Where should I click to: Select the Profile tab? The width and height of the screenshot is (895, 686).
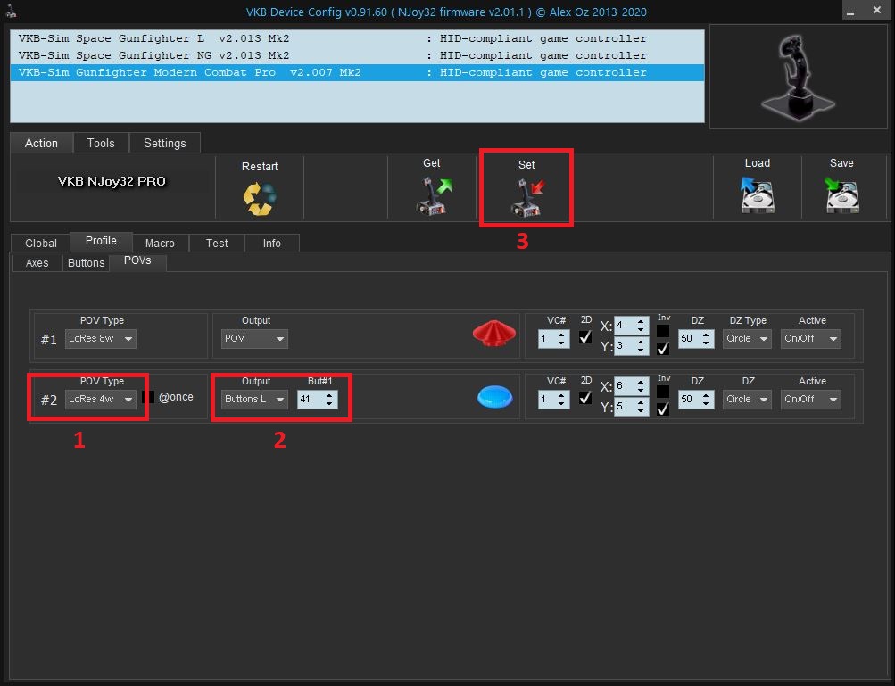pyautogui.click(x=101, y=241)
